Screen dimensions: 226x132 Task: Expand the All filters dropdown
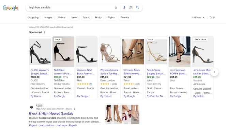point(198,18)
